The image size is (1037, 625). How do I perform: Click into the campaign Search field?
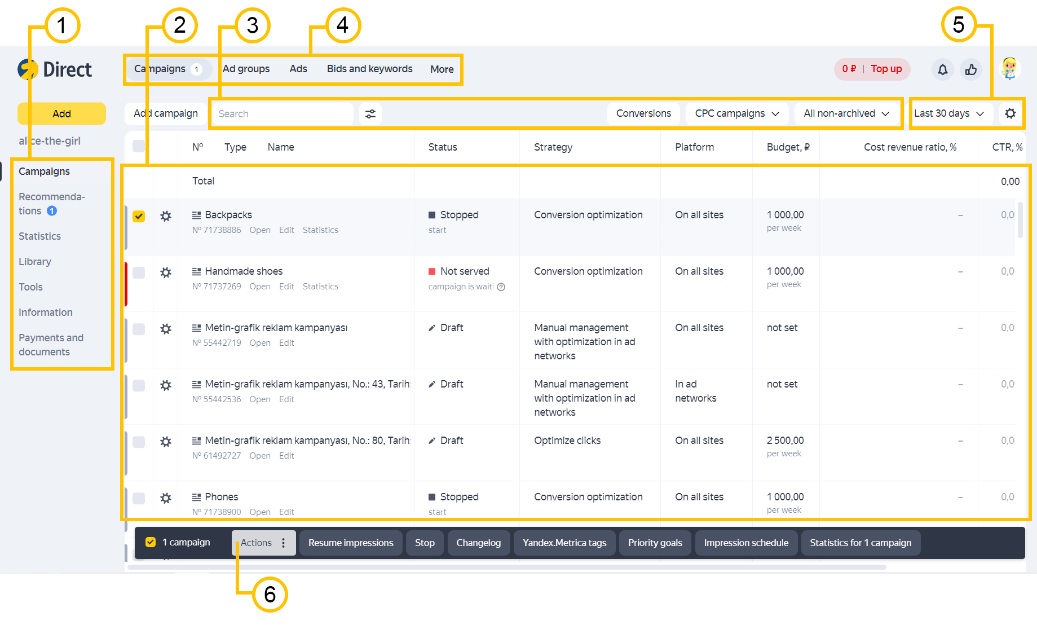tap(282, 114)
